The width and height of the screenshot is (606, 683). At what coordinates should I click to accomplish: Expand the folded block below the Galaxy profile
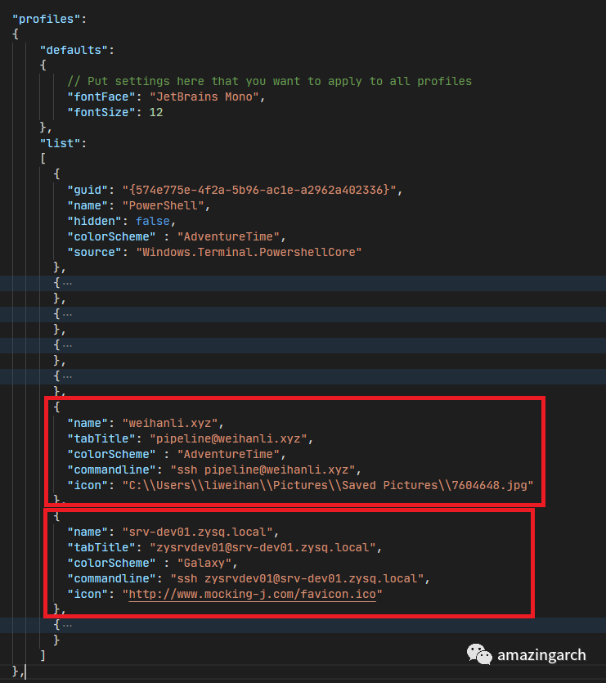point(67,625)
